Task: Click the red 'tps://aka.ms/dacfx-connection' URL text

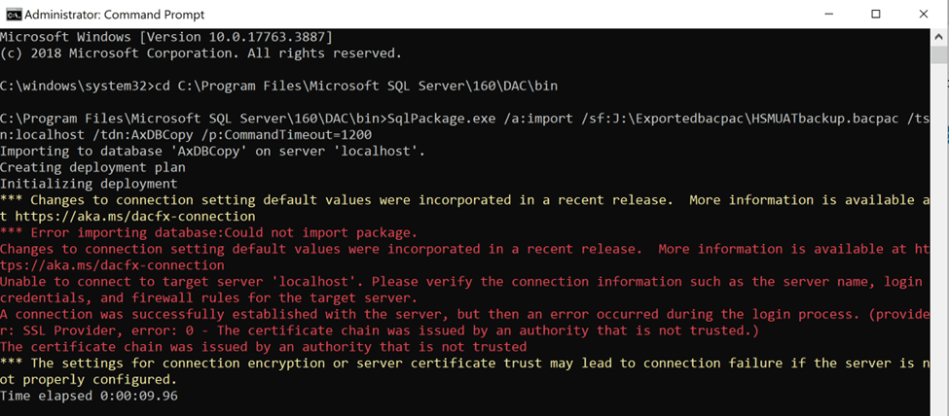Action: (x=112, y=264)
